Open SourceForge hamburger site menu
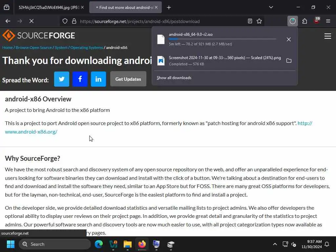336x252 pixels. click(328, 36)
